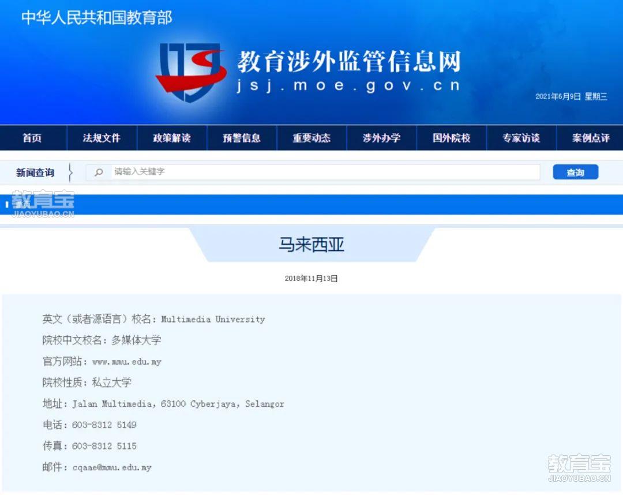This screenshot has height=495, width=623.
Task: Open the 国外院校 menu item
Action: 451,138
